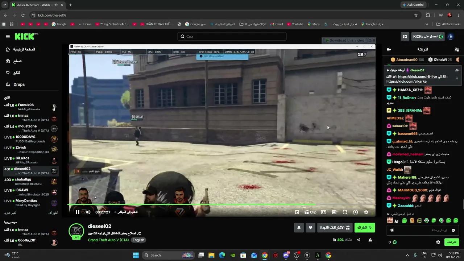Open moustache channel in sidebar
Image resolution: width=464 pixels, height=261 pixels.
click(x=31, y=128)
